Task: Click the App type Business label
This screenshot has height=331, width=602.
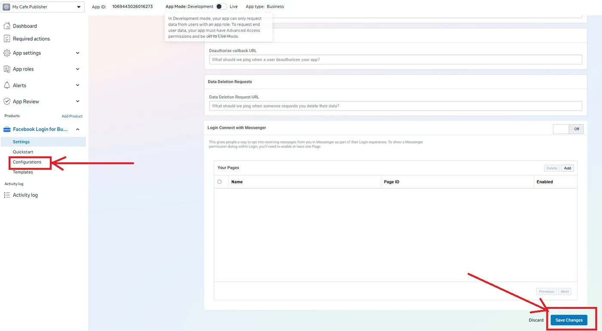Action: point(275,7)
